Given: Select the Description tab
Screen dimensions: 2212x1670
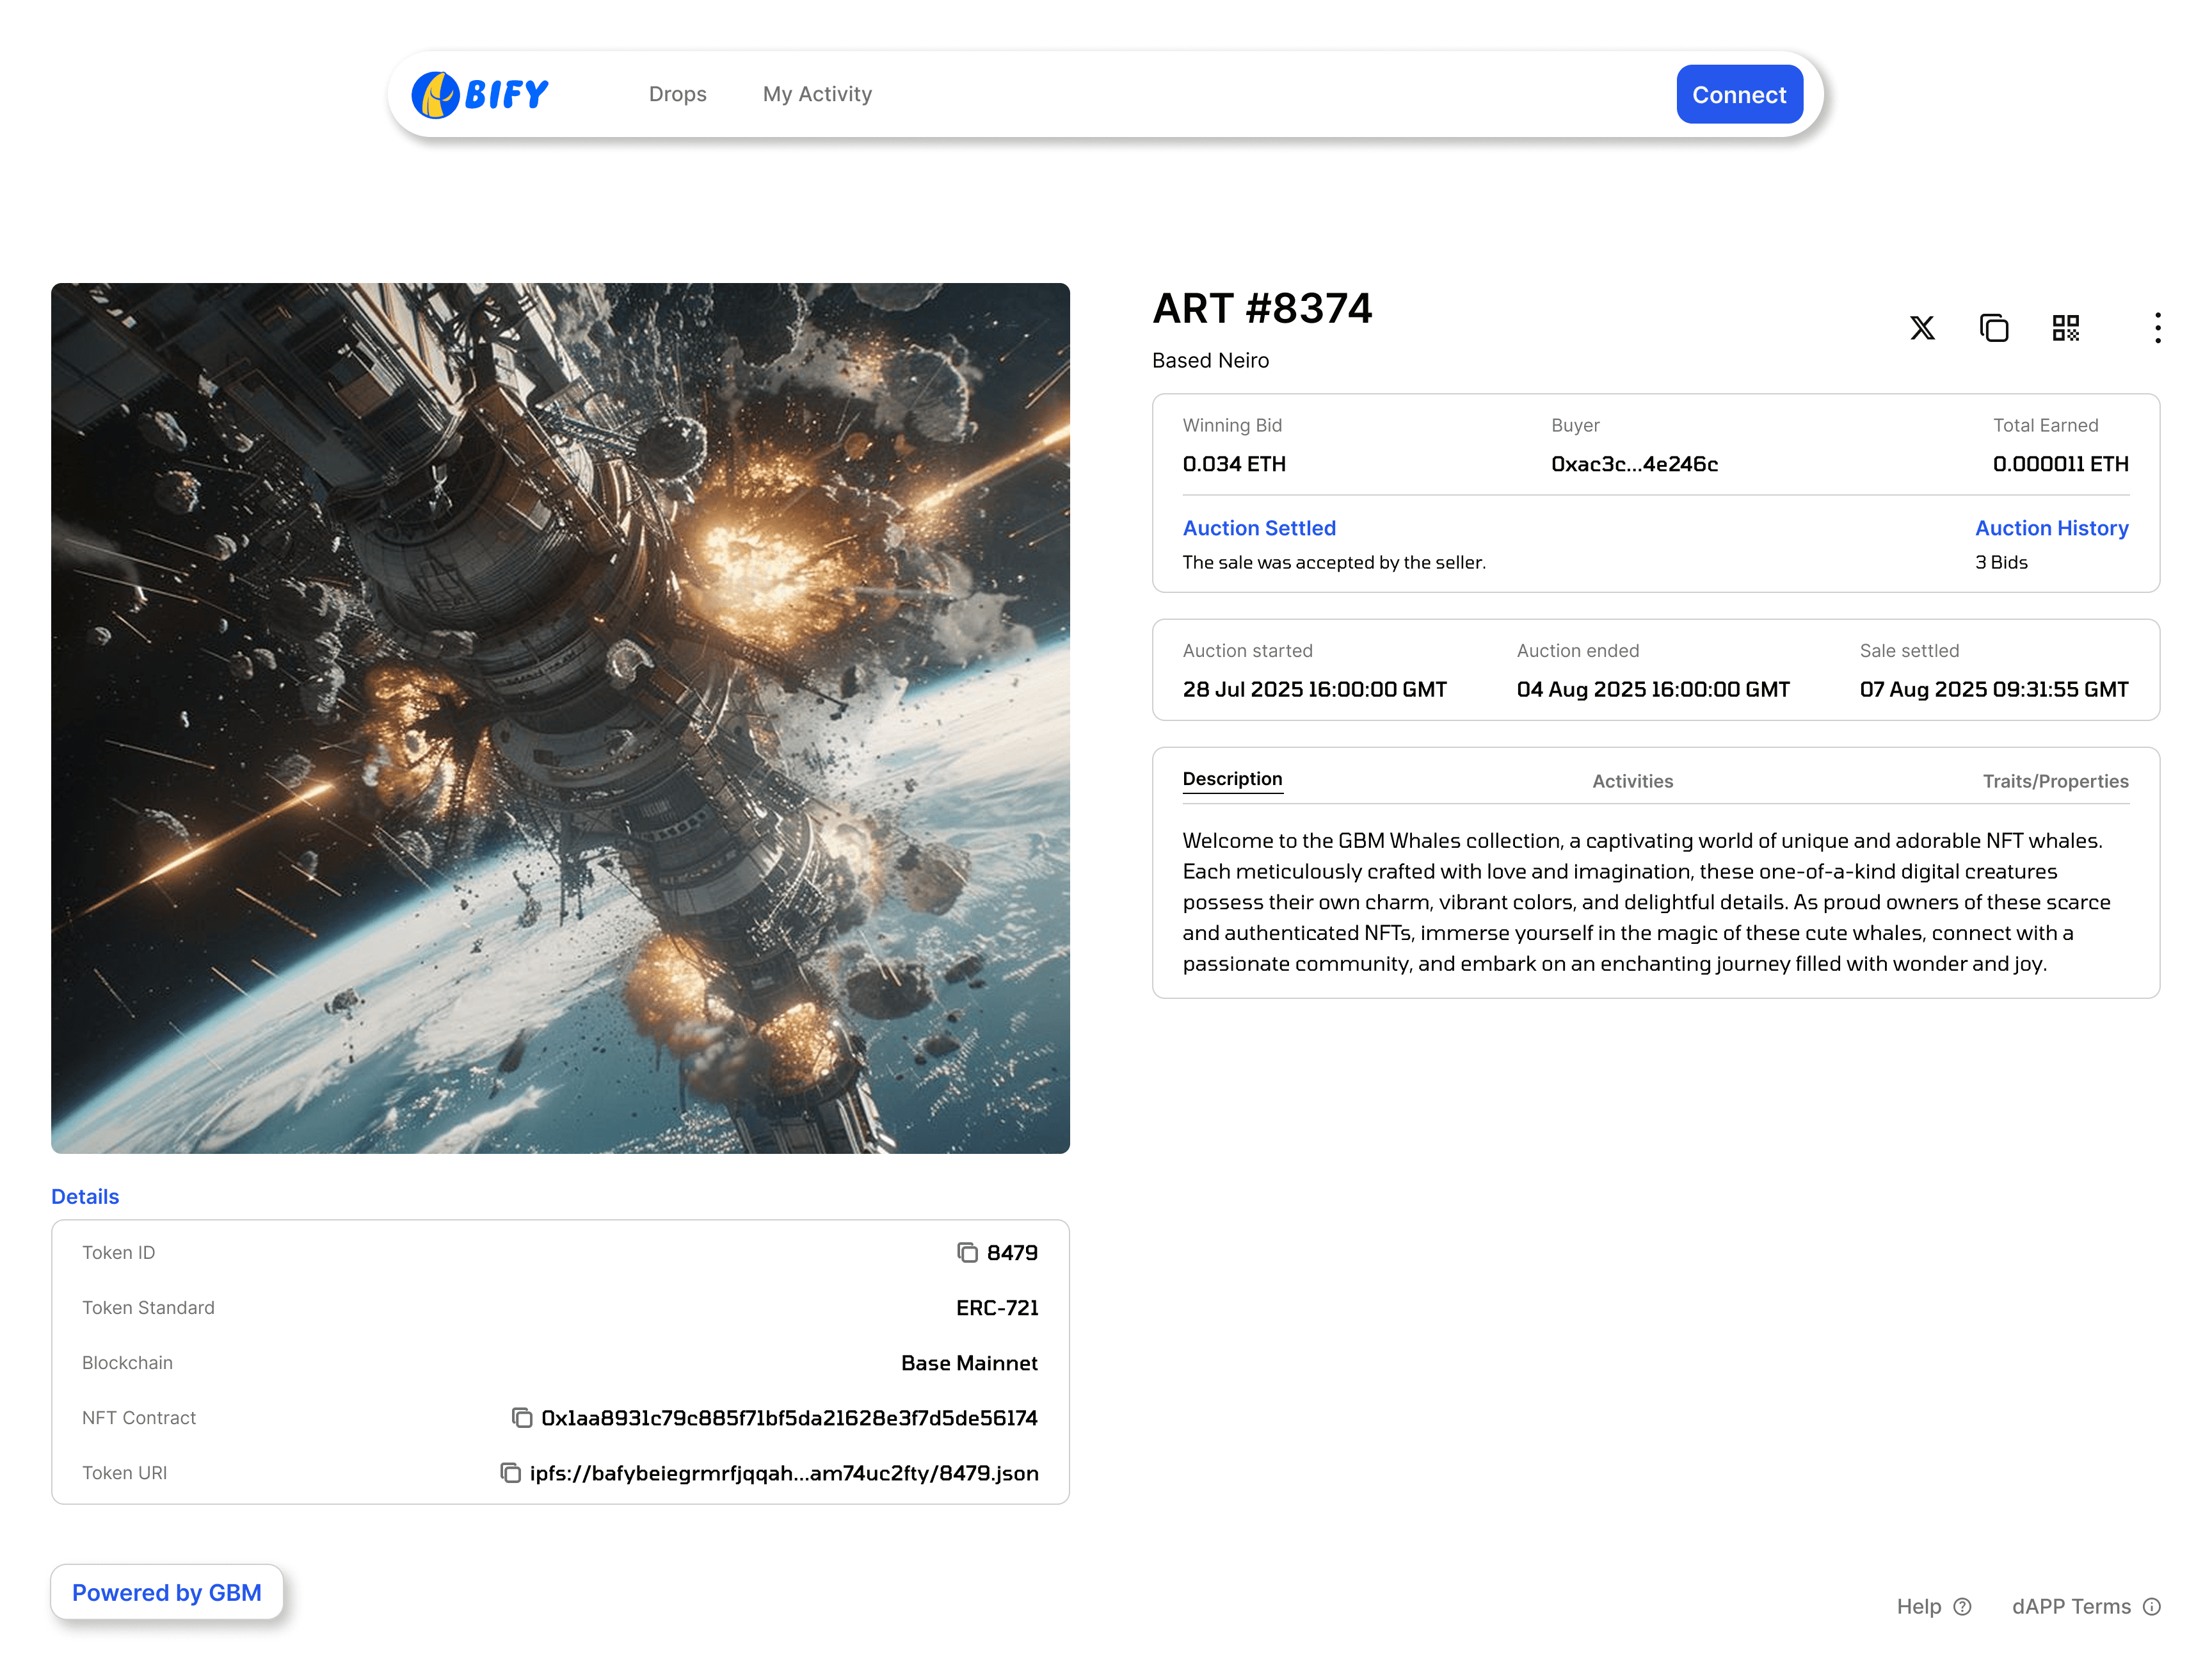Looking at the screenshot, I should pos(1232,779).
